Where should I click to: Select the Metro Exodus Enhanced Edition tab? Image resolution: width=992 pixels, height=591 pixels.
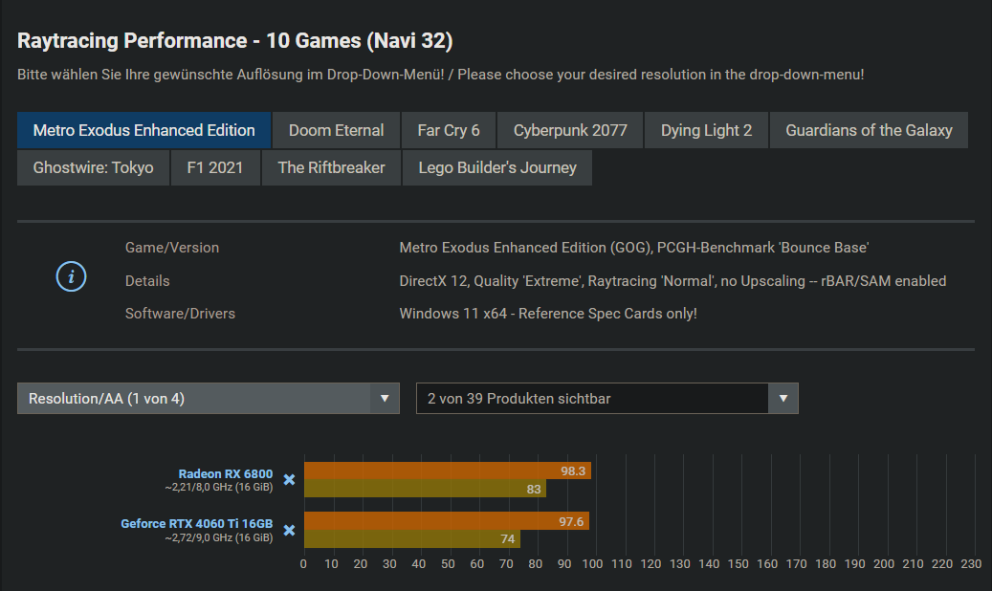[x=144, y=130]
